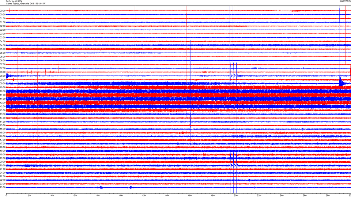
Task: Select the 18:30 time label
Action: coord(3,151)
